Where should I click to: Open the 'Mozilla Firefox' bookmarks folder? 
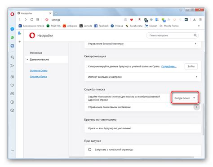coord(169,26)
